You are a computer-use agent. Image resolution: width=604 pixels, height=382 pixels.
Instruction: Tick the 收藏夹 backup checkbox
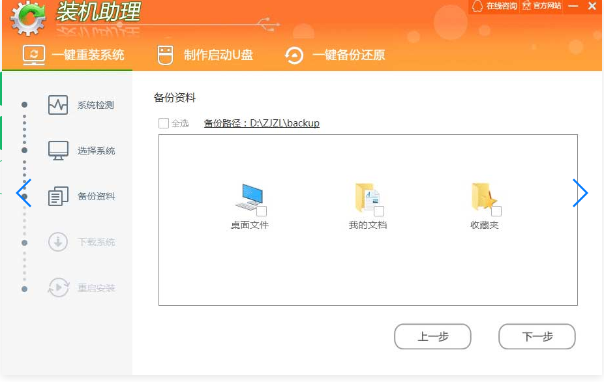coord(496,211)
